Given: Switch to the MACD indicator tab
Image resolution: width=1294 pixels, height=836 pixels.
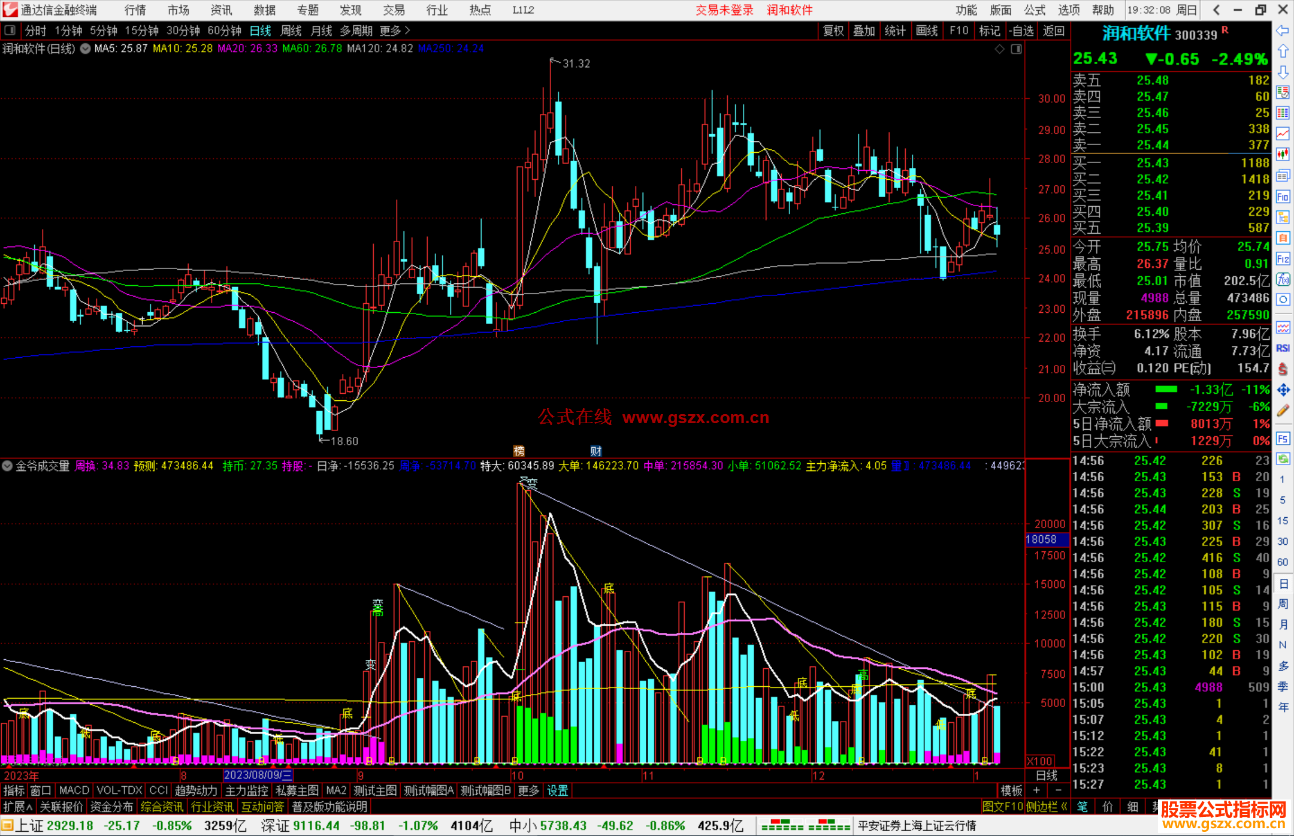Looking at the screenshot, I should coord(74,790).
